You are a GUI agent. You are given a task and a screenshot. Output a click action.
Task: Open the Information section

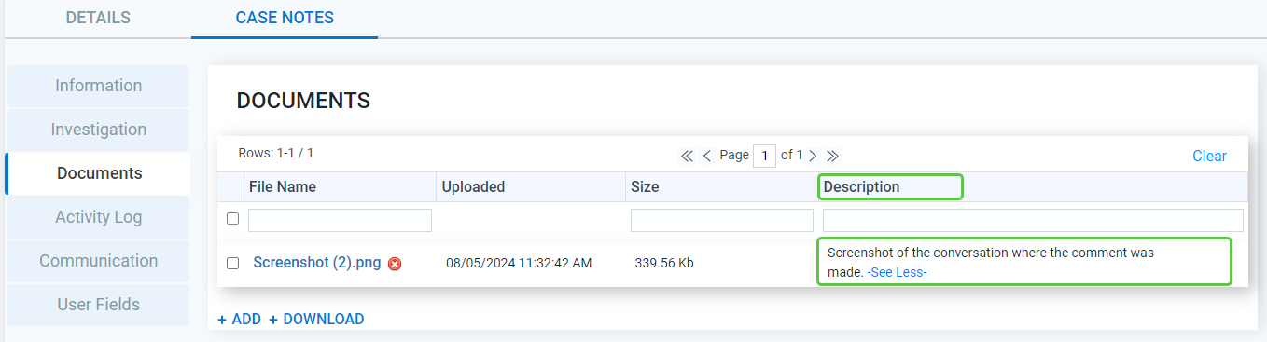98,86
